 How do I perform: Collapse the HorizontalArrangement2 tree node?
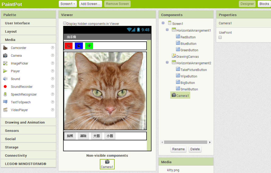pos(167,63)
